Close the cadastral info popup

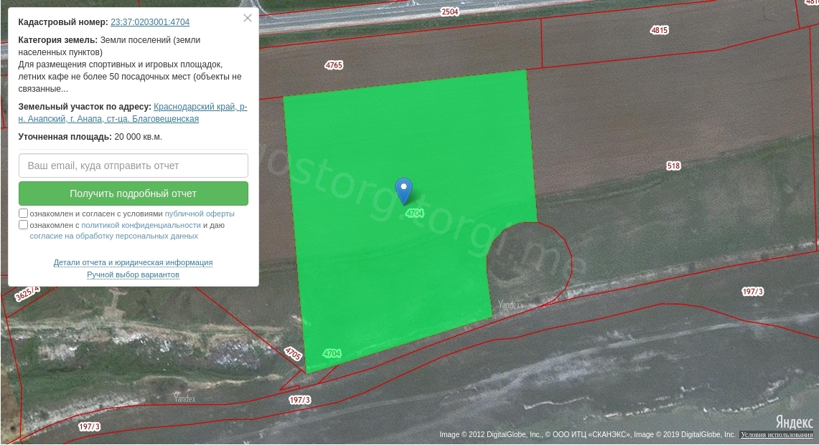(248, 18)
